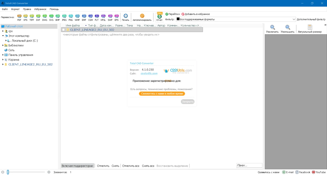Image resolution: width=327 pixels, height=175 pixels.
Task: Convert to HPGL format
Action: click(x=103, y=17)
